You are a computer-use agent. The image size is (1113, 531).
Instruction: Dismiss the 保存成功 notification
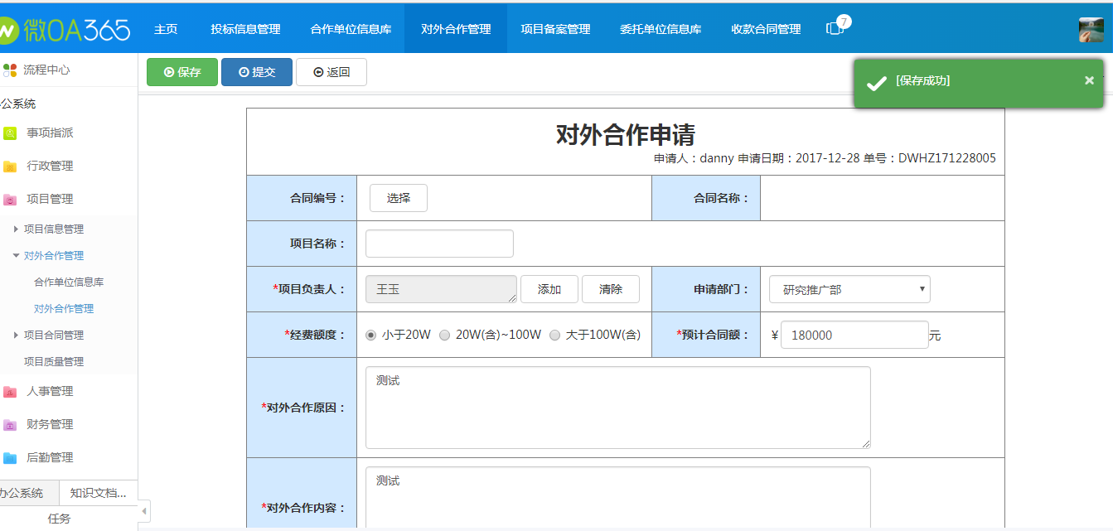pos(1089,80)
